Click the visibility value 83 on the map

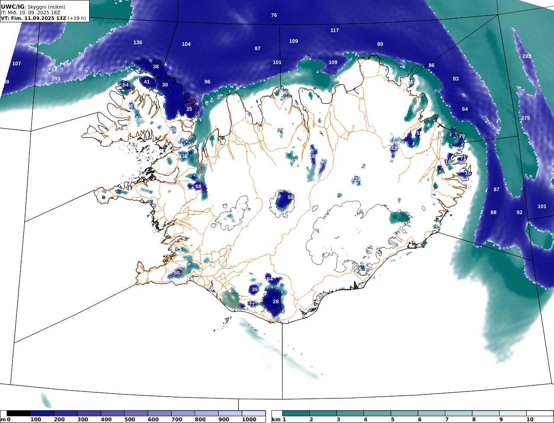[x=456, y=79]
